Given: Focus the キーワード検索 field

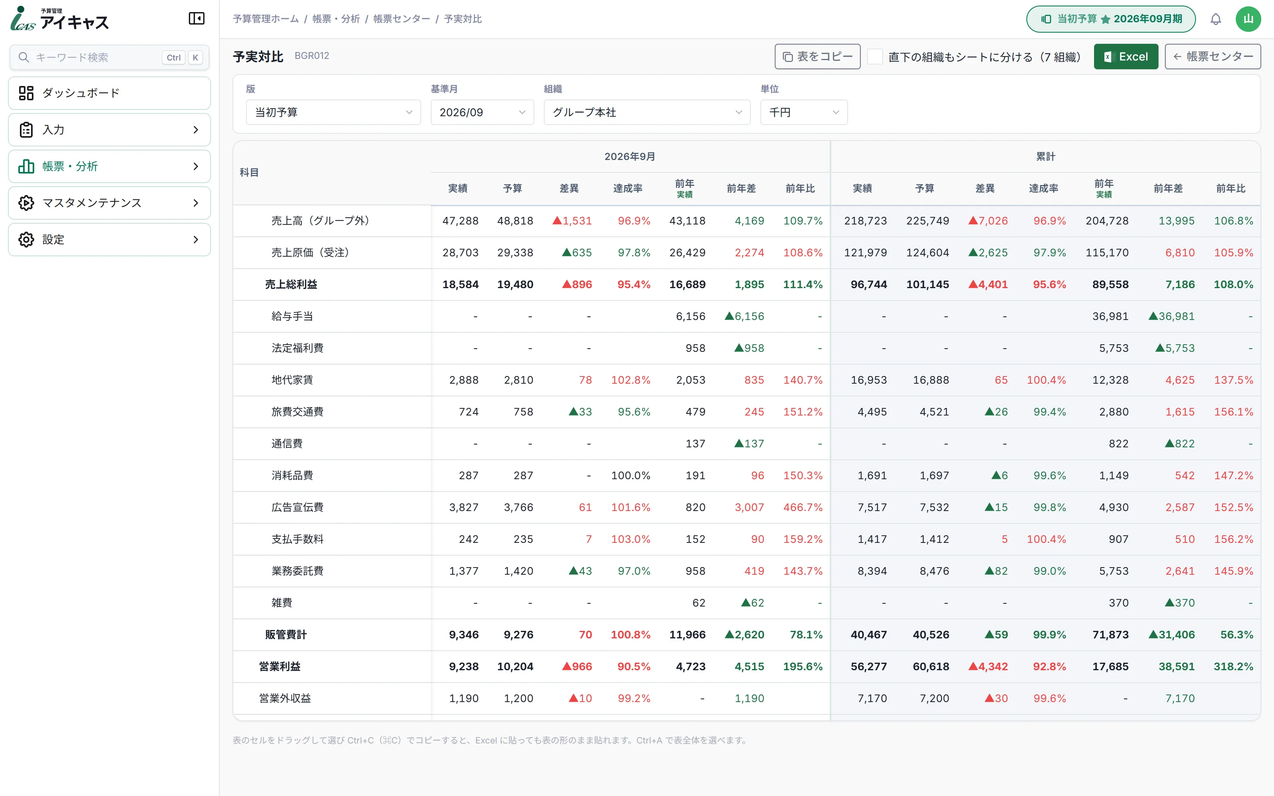Looking at the screenshot, I should [x=109, y=57].
